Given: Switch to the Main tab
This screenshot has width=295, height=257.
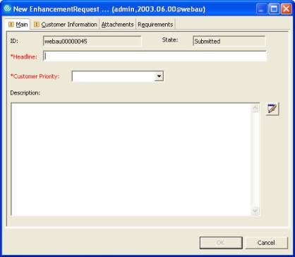Looking at the screenshot, I should pyautogui.click(x=18, y=25).
